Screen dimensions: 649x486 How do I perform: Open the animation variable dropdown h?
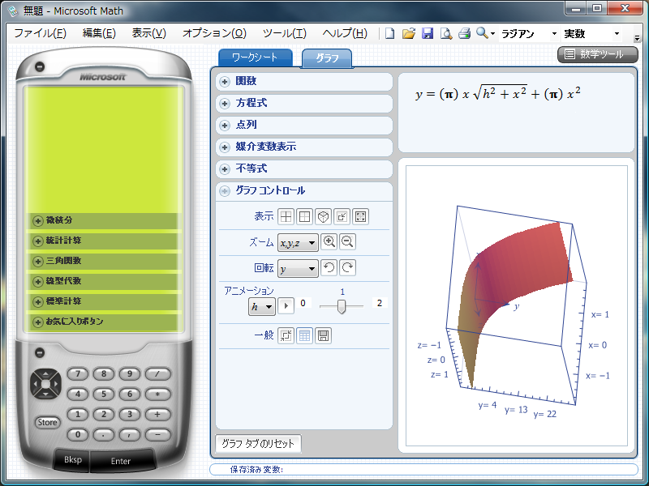click(261, 307)
